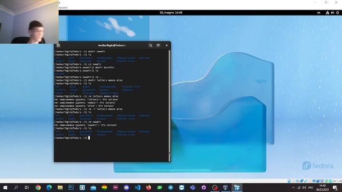Switch the РУС input language on the taskbar

pos(311,188)
